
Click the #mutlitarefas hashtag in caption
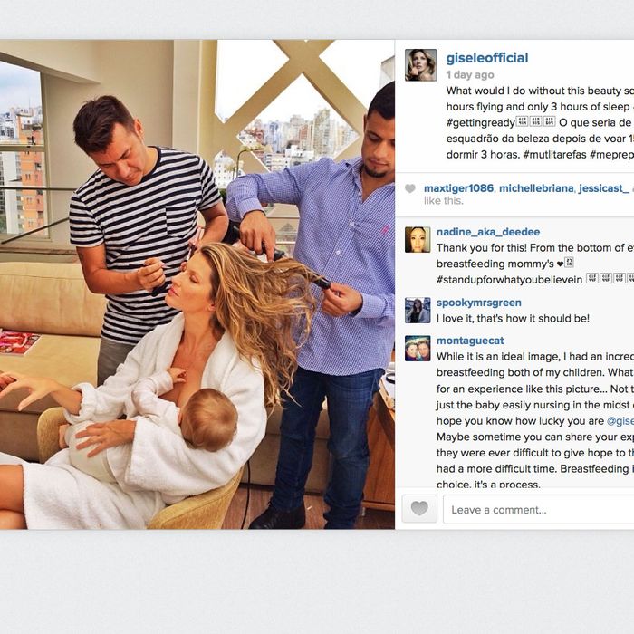(554, 155)
